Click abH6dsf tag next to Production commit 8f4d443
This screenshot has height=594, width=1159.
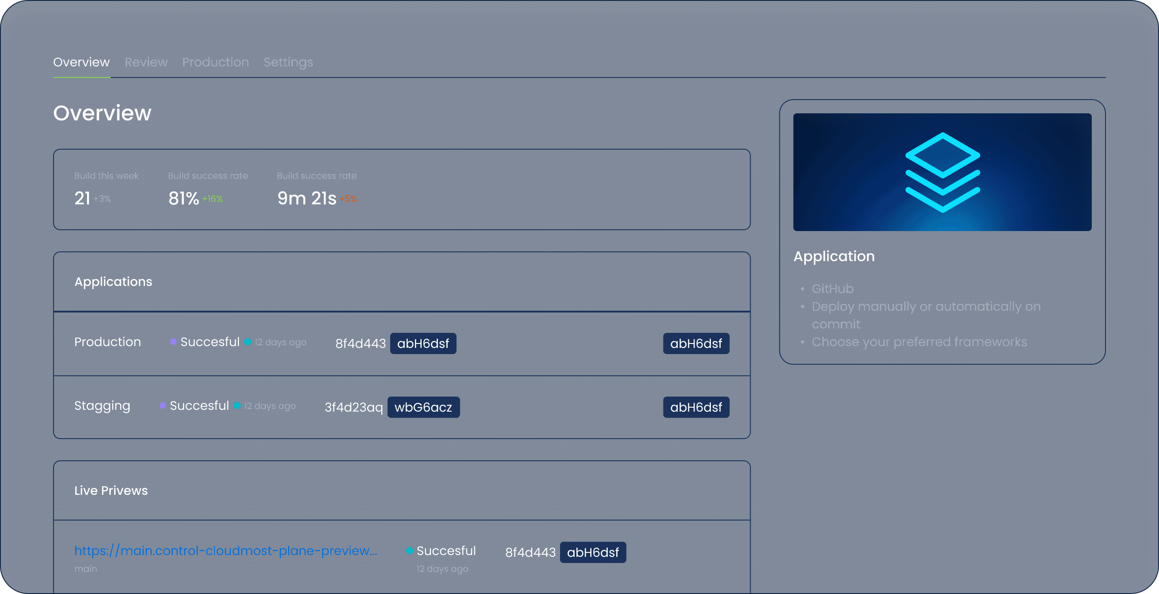(423, 343)
